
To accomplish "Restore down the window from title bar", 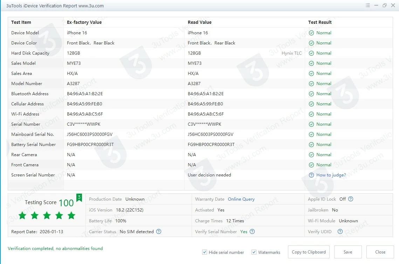I will (385, 6).
